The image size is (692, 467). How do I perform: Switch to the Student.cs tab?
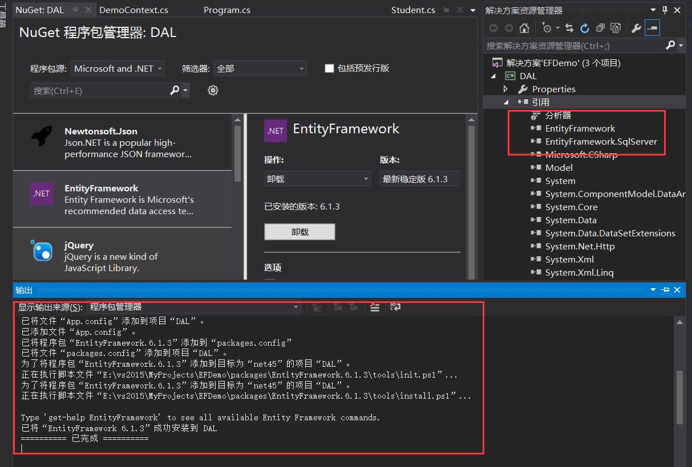413,10
